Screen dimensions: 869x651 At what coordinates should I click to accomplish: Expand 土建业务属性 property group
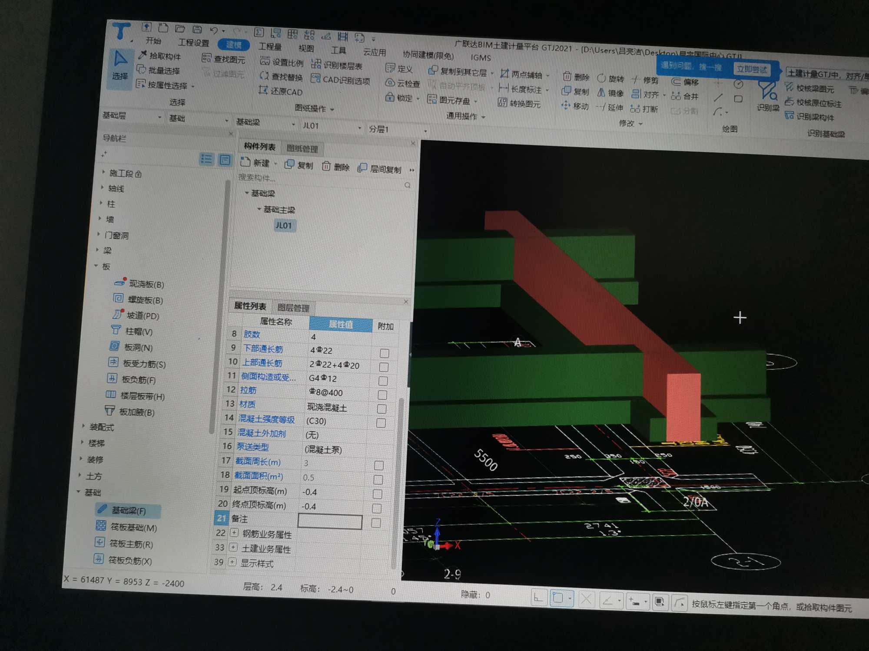click(233, 547)
